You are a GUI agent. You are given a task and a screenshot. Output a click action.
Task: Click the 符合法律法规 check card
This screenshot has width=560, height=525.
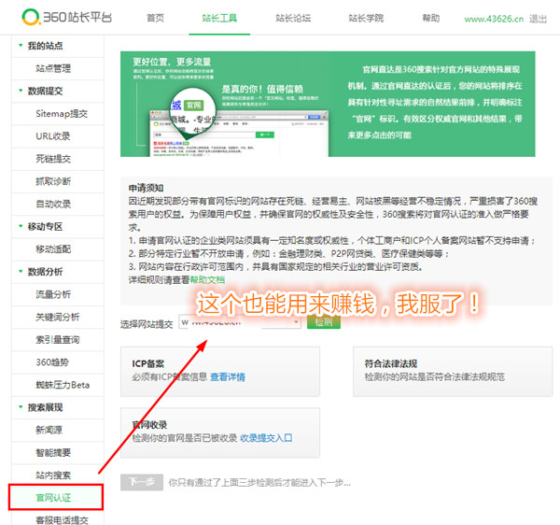click(x=453, y=371)
